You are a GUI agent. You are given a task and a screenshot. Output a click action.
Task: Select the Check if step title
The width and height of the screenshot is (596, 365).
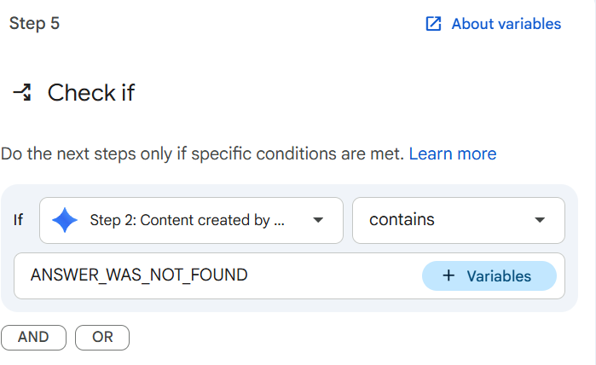[91, 93]
